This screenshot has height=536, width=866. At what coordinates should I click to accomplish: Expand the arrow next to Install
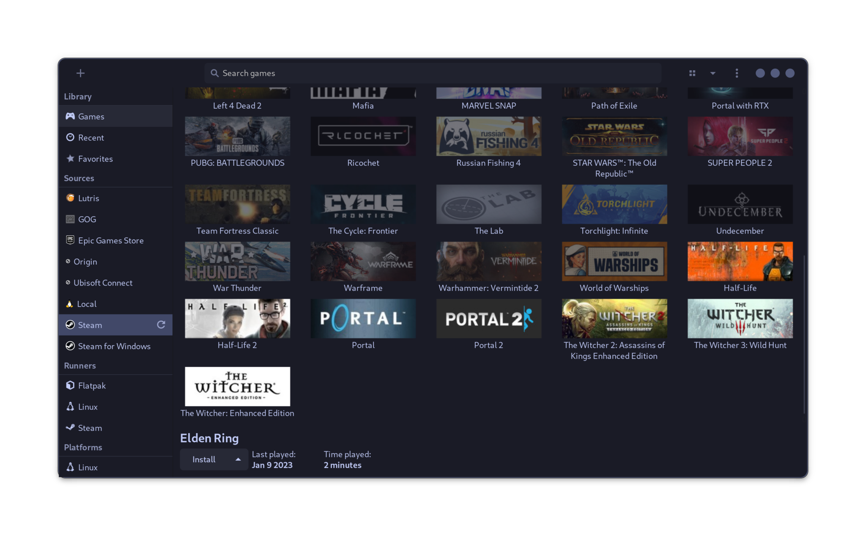(238, 459)
